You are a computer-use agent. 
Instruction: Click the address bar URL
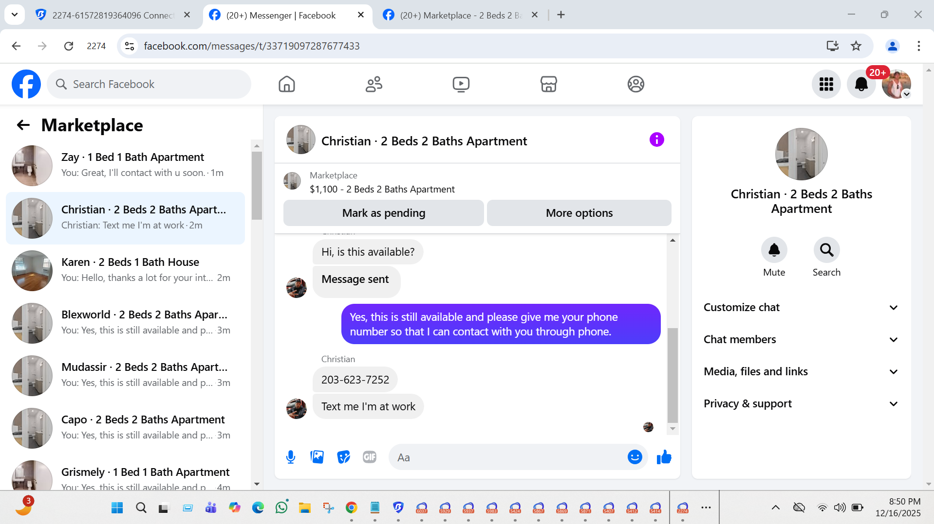tap(252, 46)
